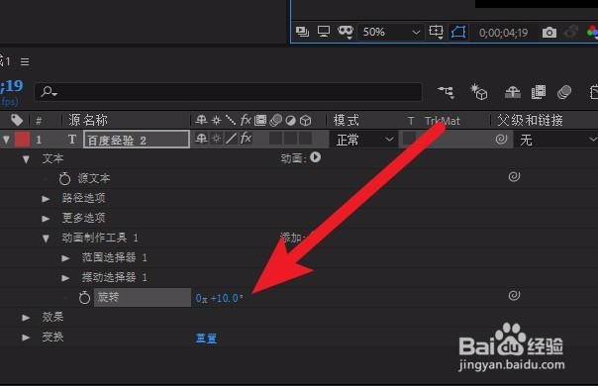The height and width of the screenshot is (386, 598).
Task: Click the 3D layer column header
Action: click(306, 121)
